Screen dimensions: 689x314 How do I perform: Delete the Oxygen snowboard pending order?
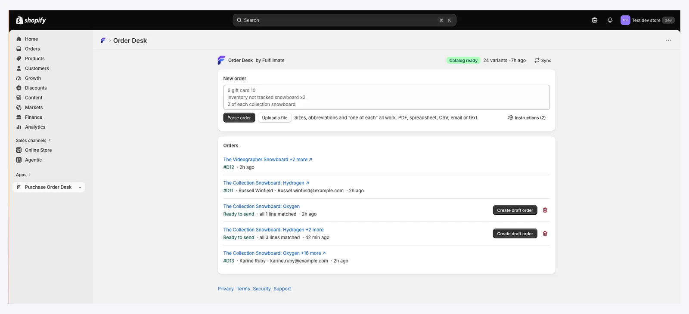545,210
